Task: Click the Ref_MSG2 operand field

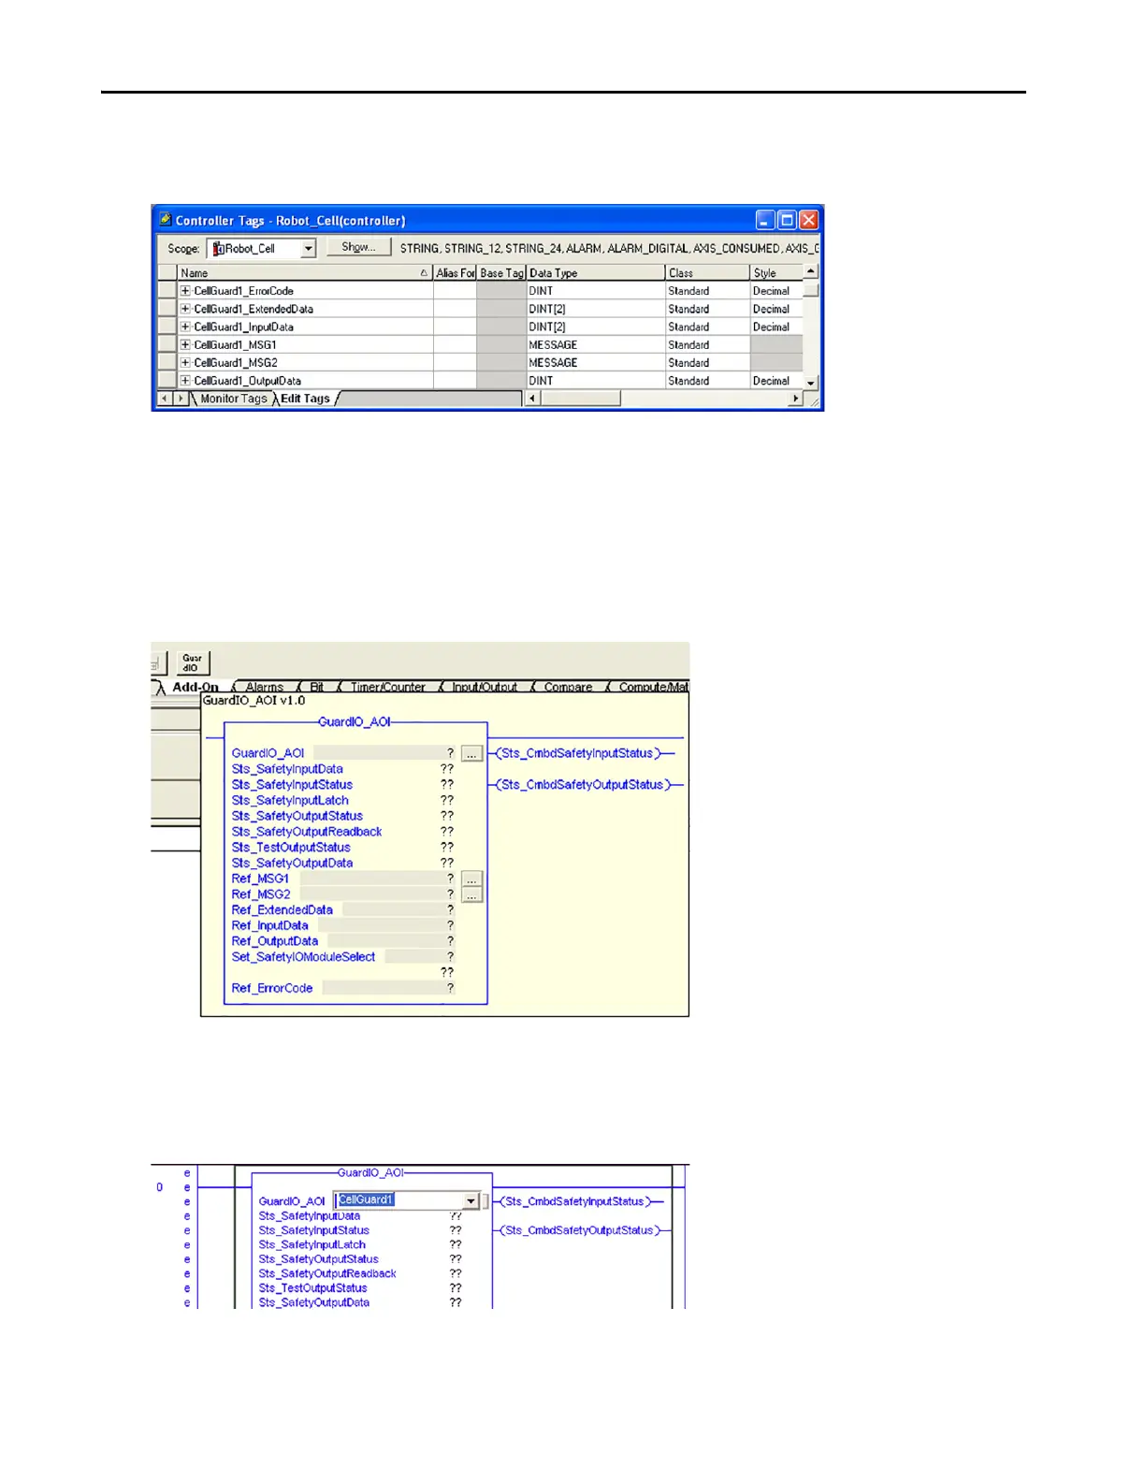Action: [x=378, y=894]
